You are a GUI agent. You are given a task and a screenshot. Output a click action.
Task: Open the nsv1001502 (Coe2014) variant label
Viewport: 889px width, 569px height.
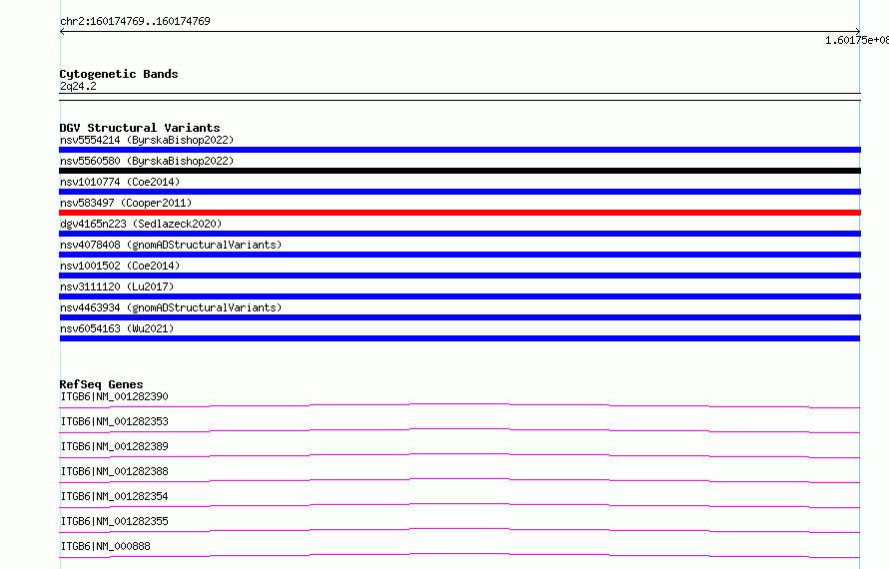(x=120, y=266)
